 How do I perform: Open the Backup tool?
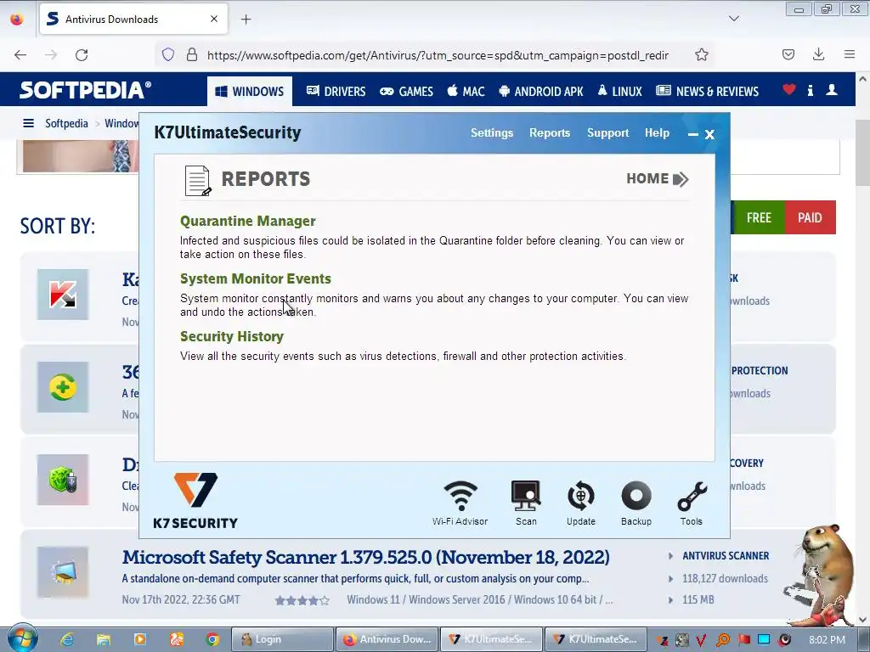pos(636,503)
